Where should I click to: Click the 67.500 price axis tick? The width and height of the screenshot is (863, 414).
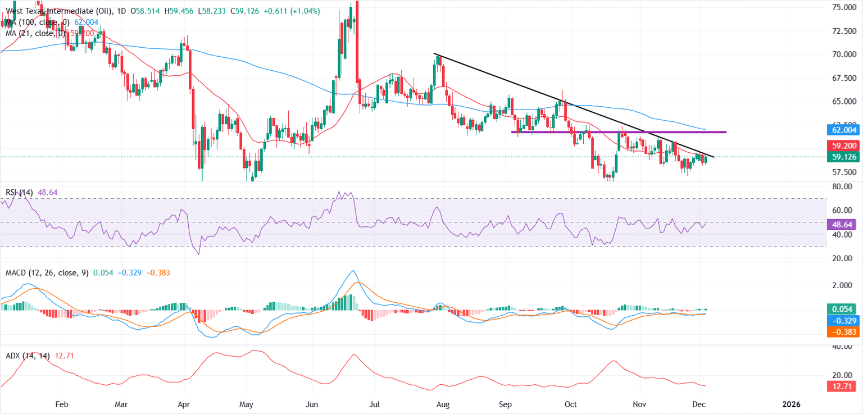(844, 78)
